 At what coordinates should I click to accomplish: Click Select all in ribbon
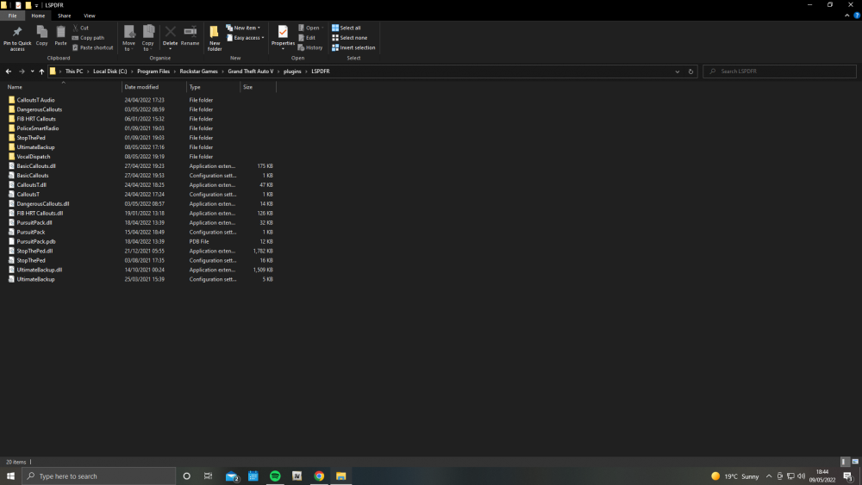coord(347,28)
